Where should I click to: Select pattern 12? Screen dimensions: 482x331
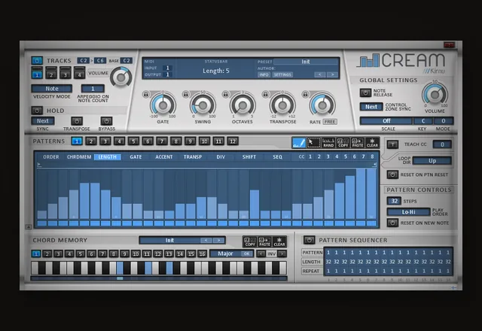(233, 141)
